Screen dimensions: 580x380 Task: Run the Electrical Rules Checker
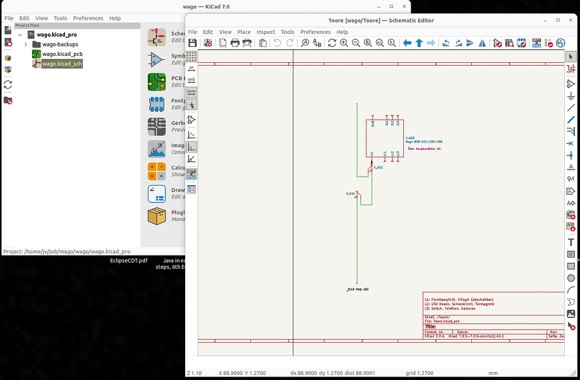(x=549, y=42)
